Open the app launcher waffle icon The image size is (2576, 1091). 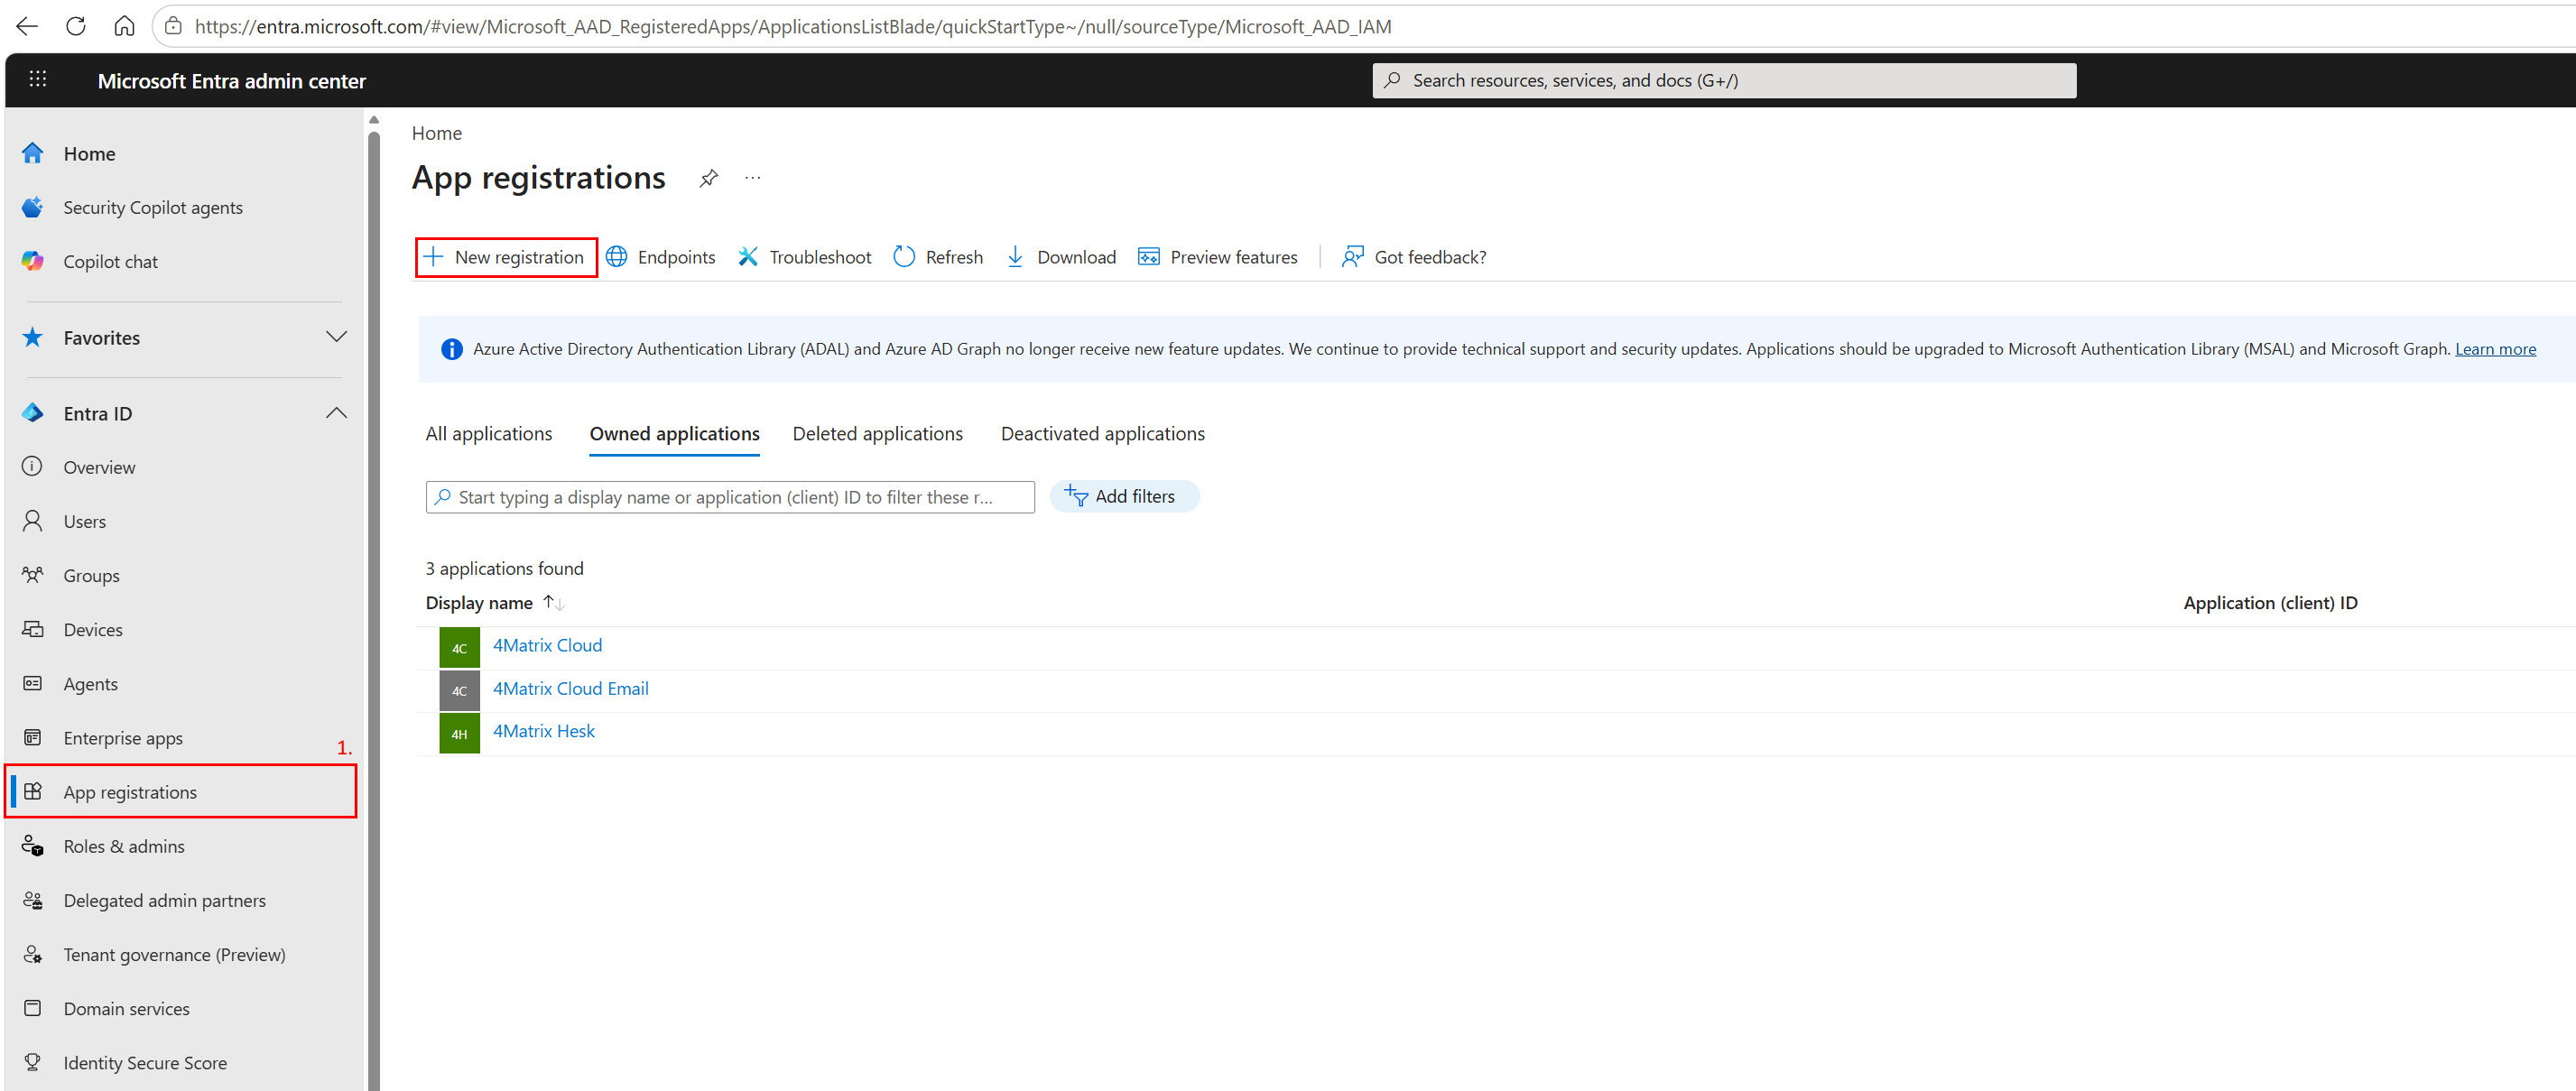[38, 79]
